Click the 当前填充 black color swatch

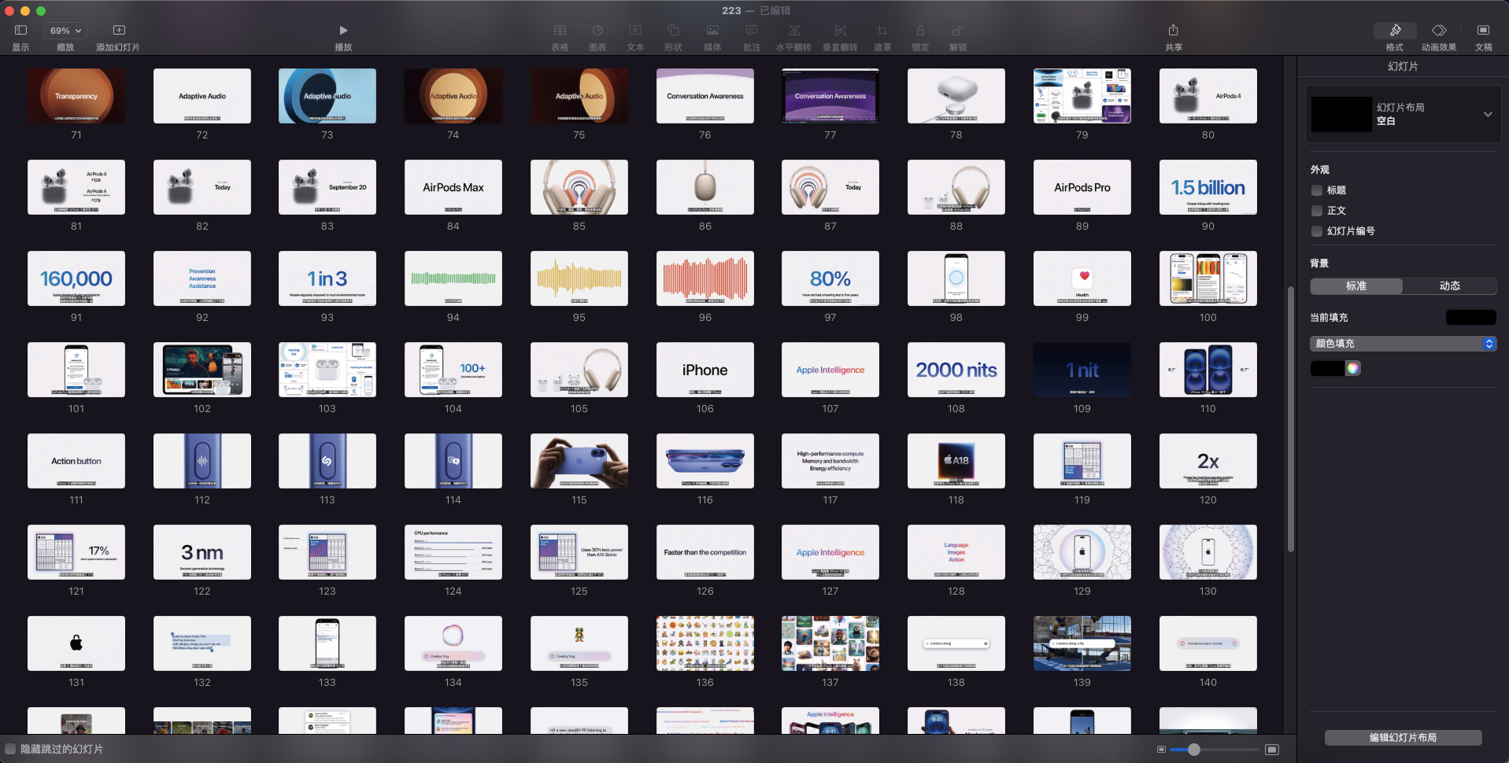tap(1471, 318)
